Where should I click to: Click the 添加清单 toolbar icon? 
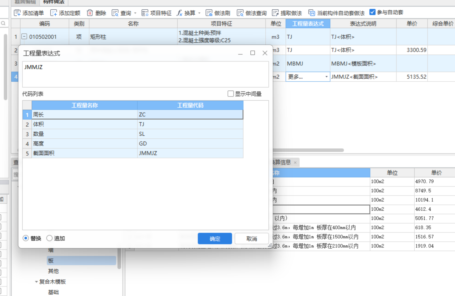[x=17, y=13]
